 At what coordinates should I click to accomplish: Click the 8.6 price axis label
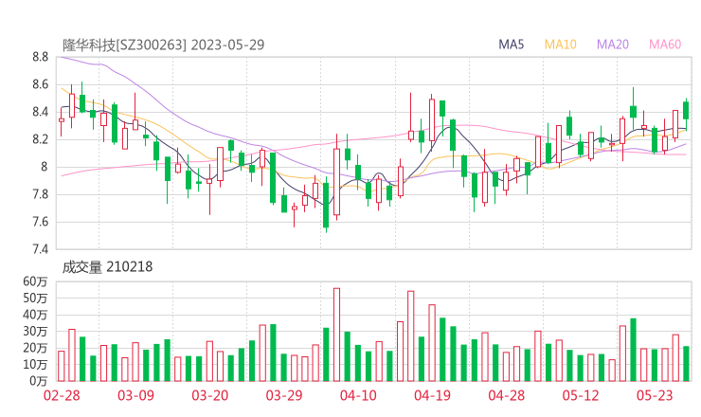pos(40,84)
